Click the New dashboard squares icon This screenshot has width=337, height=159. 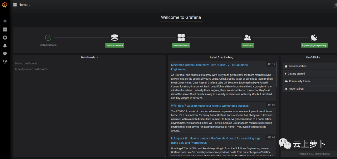181,38
